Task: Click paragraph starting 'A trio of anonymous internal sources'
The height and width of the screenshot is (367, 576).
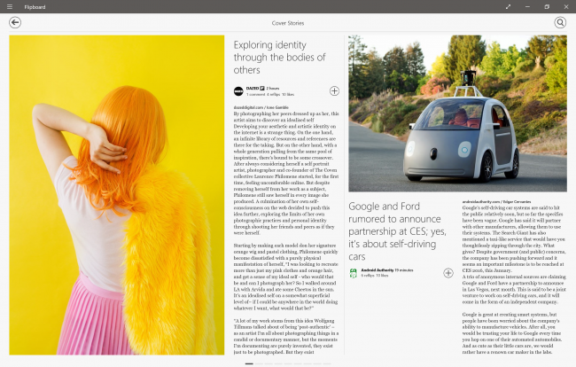Action: [x=514, y=289]
